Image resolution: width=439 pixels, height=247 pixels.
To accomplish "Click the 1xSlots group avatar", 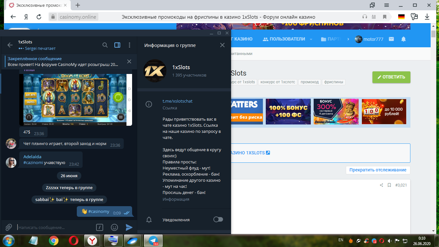I will pyautogui.click(x=155, y=70).
